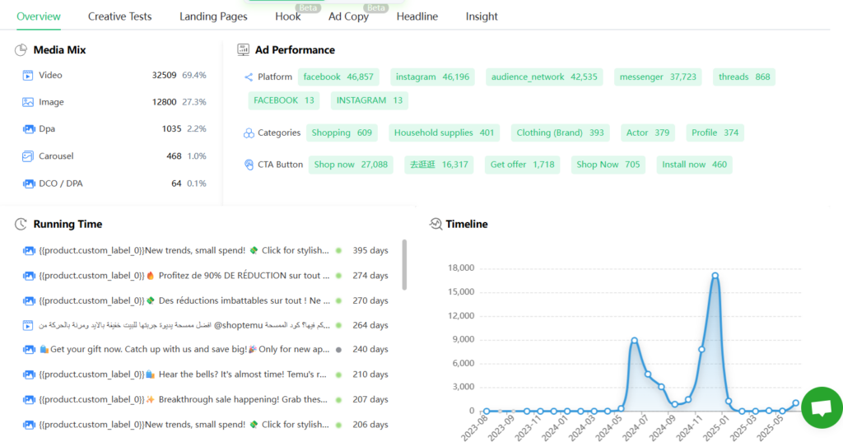Switch to the Creative Tests tab
This screenshot has height=442, width=843.
point(119,16)
